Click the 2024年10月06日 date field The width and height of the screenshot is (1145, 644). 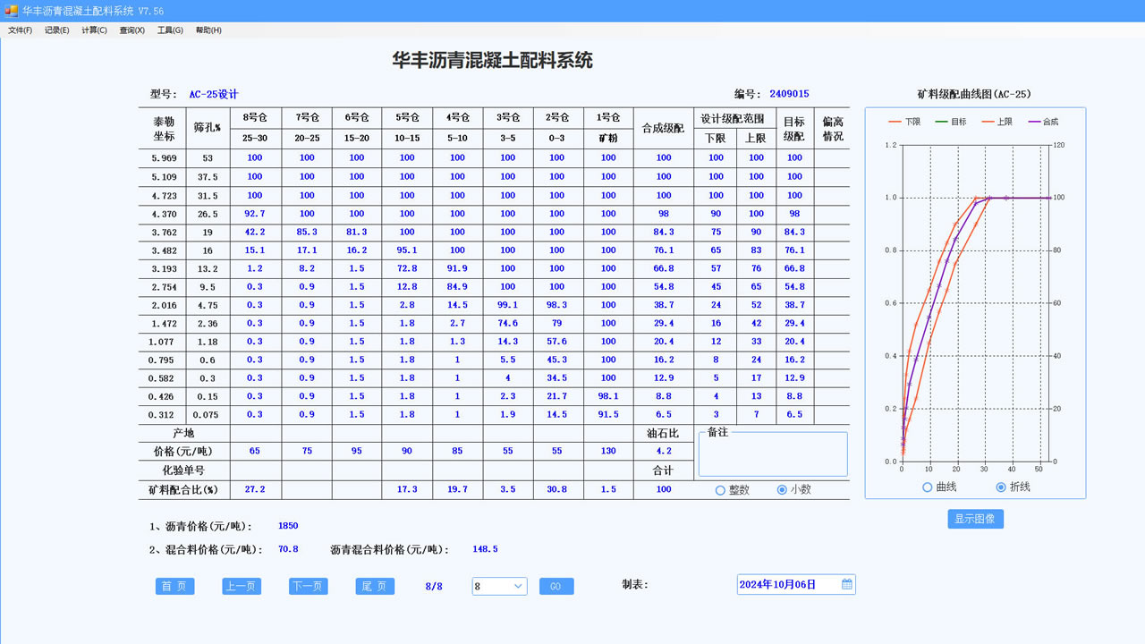click(785, 583)
